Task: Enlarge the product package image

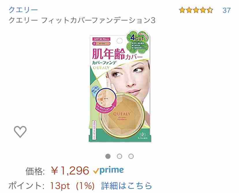Action: 120,86
